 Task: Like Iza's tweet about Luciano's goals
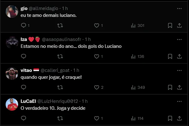point(97,57)
